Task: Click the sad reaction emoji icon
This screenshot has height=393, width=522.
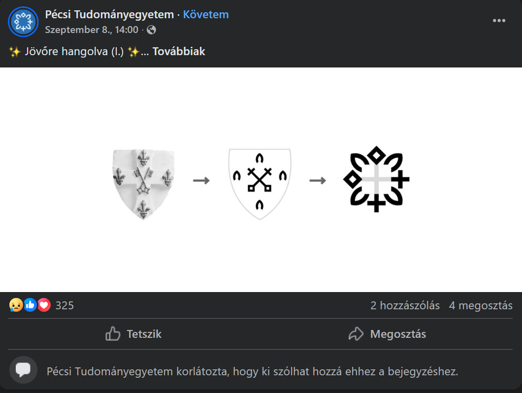Action: [x=17, y=305]
